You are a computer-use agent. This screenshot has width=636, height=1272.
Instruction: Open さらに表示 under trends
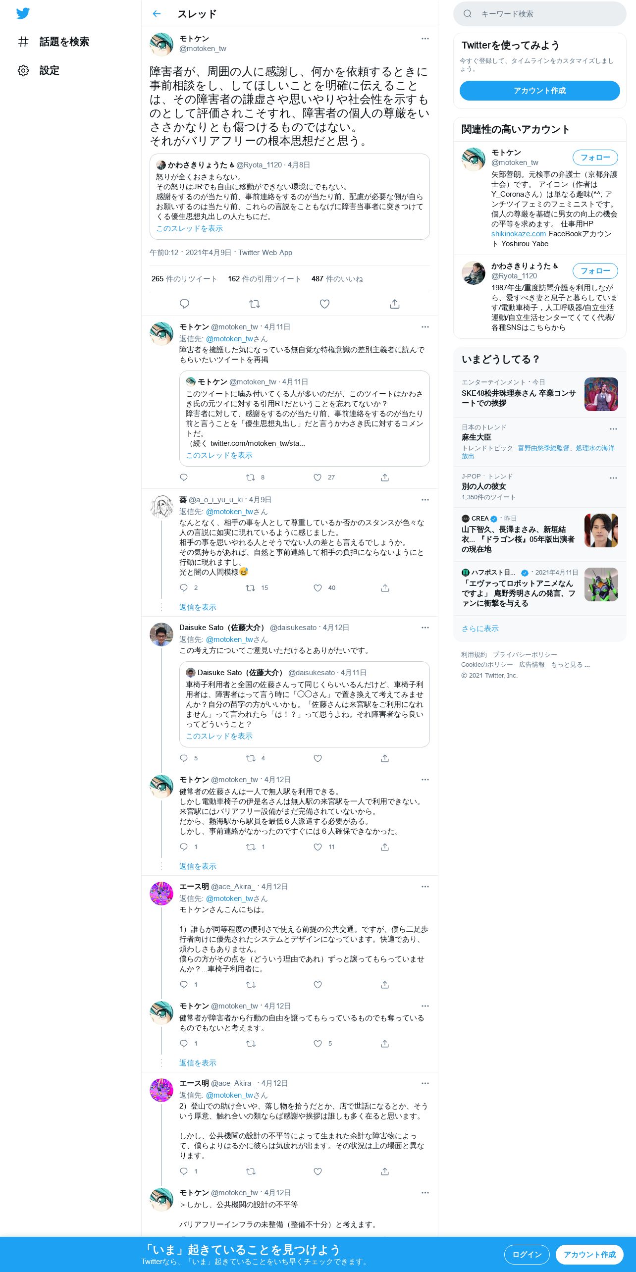coord(480,629)
